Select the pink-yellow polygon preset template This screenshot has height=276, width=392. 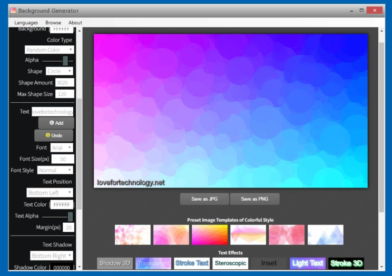pyautogui.click(x=248, y=235)
